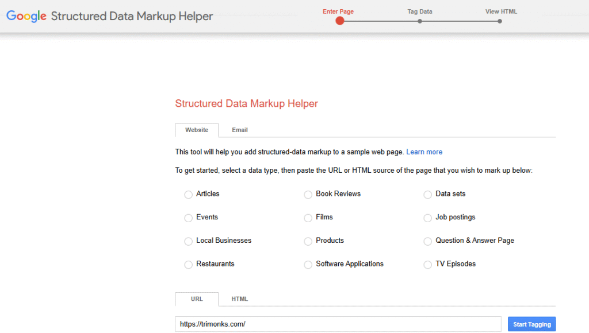Screen dimensions: 589x333
Task: Choose the Local Businesses radio button
Action: pos(188,241)
